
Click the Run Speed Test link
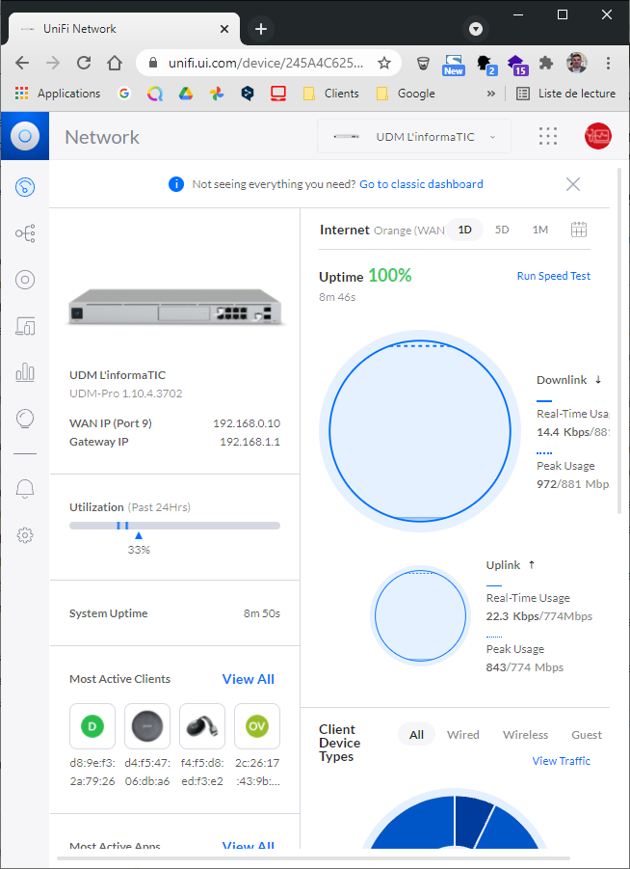553,276
